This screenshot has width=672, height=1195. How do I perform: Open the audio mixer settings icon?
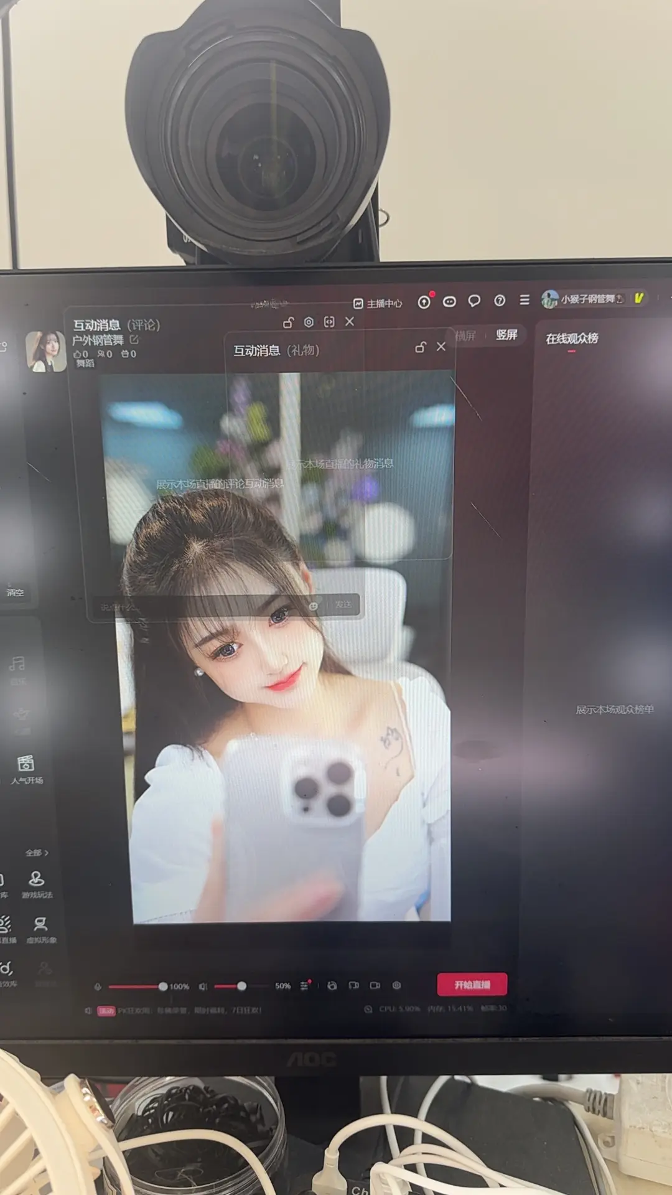pos(304,986)
